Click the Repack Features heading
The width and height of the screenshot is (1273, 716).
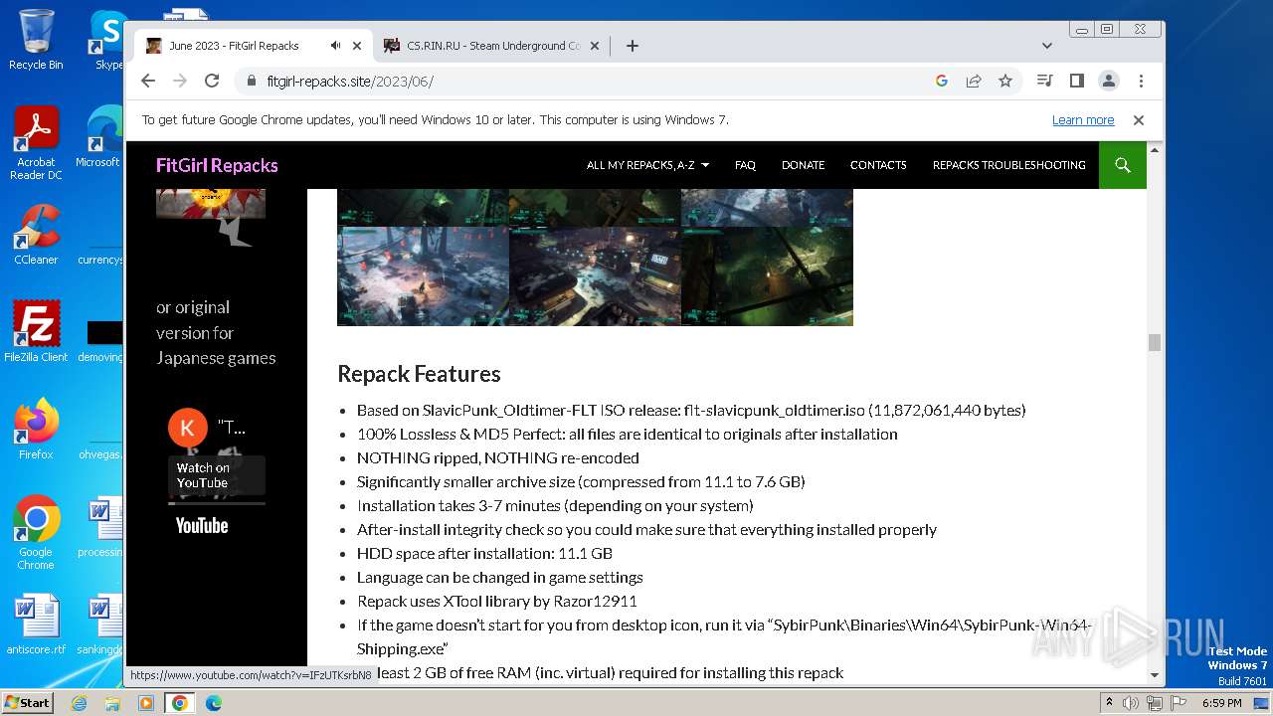coord(419,374)
